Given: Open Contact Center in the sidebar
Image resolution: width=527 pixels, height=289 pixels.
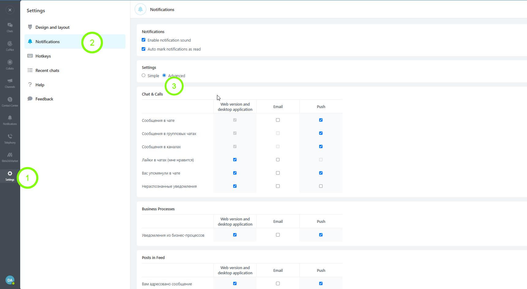Looking at the screenshot, I should 10,102.
